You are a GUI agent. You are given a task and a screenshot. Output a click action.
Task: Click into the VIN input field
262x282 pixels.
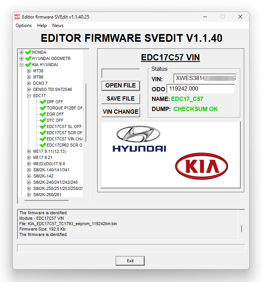[205, 79]
